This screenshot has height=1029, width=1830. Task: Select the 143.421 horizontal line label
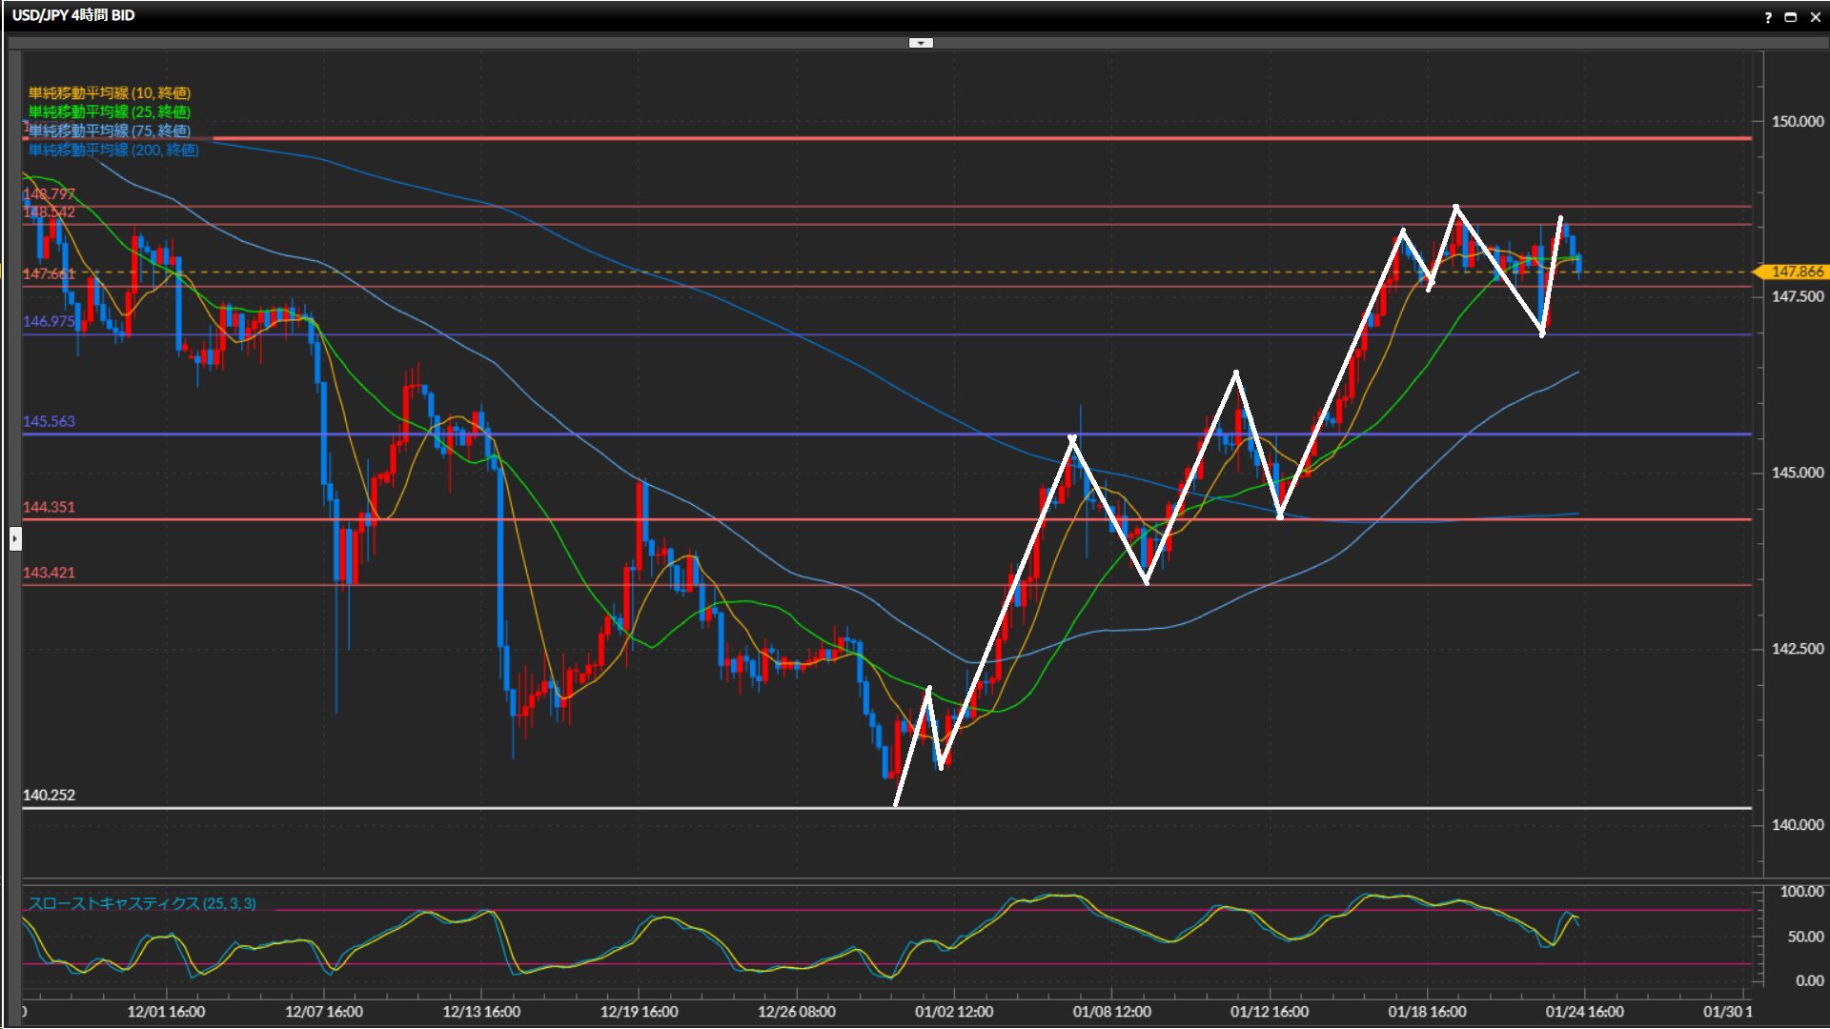tap(49, 573)
